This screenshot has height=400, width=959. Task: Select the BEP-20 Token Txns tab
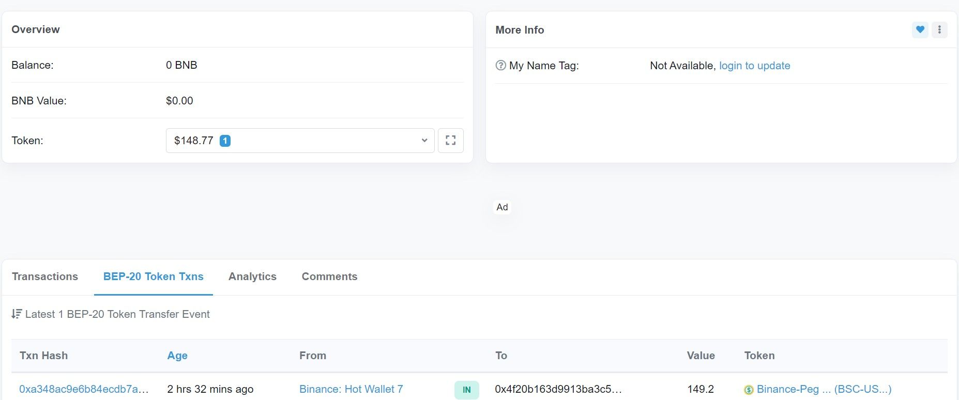(x=154, y=276)
